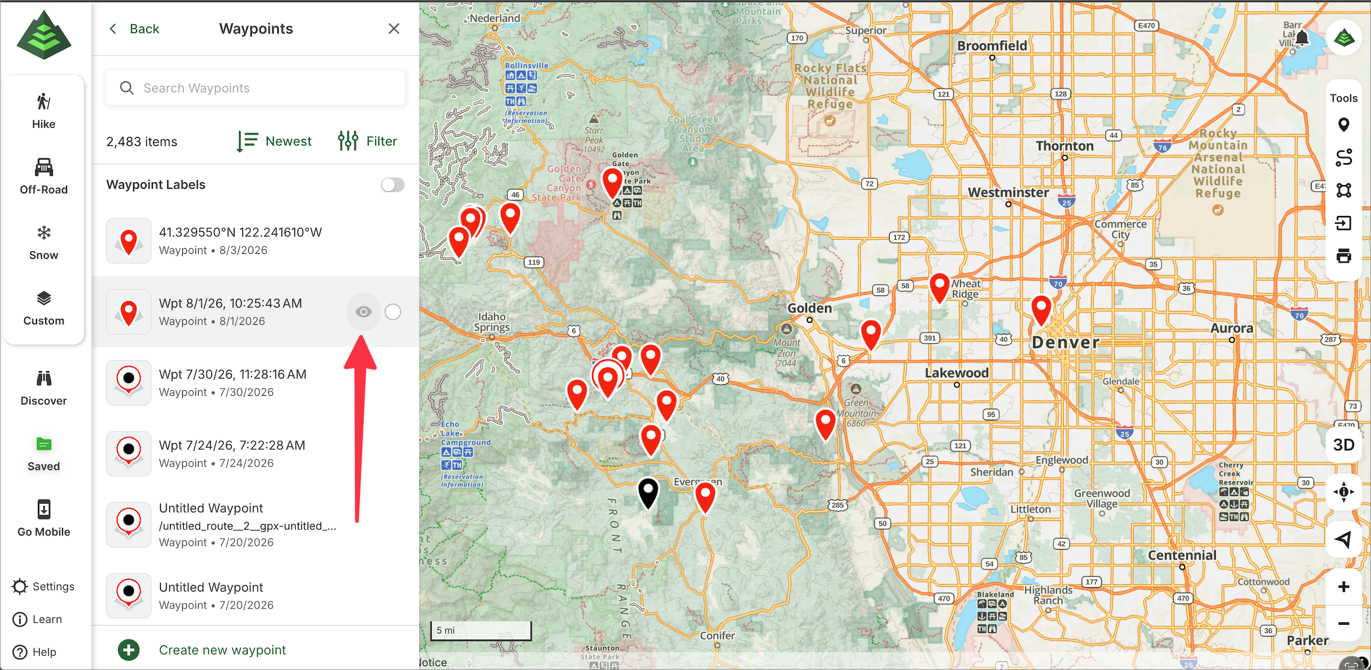Viewport: 1371px width, 670px height.
Task: Click the red pin near Wheat Ridge
Action: (x=940, y=288)
